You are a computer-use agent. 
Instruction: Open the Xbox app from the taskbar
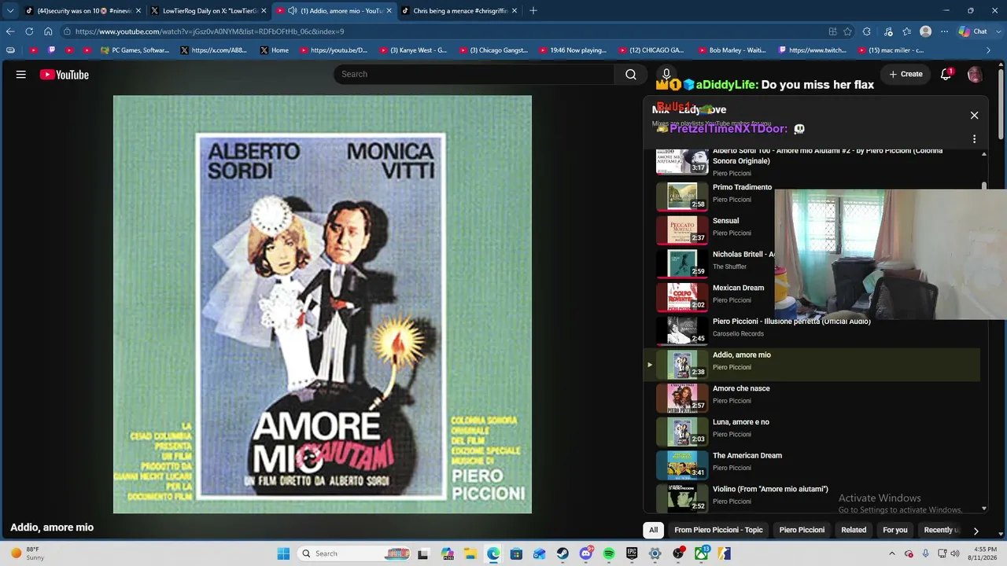coord(701,553)
